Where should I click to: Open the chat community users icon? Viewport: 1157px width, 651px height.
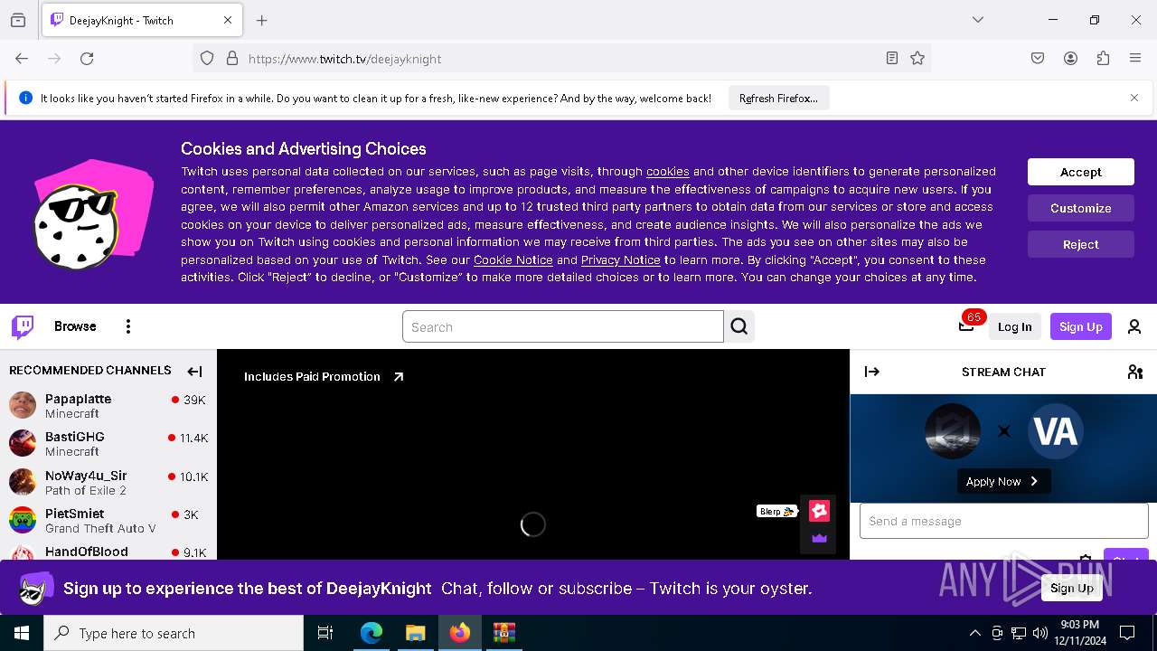pyautogui.click(x=1135, y=371)
